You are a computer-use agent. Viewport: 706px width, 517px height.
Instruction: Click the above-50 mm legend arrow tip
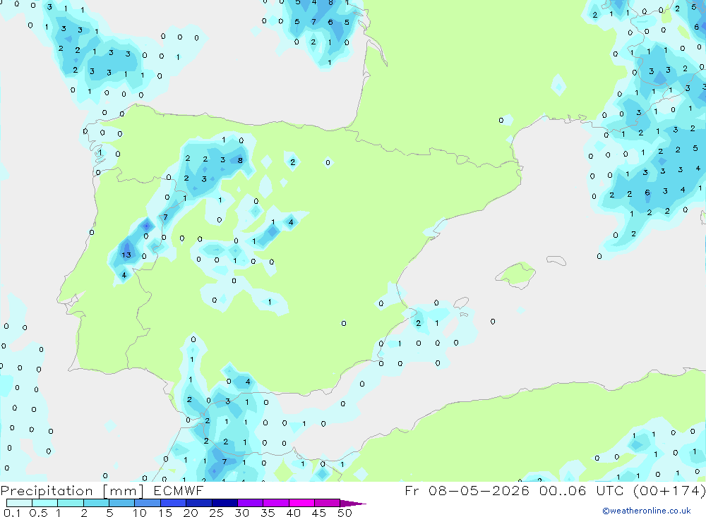(352, 504)
